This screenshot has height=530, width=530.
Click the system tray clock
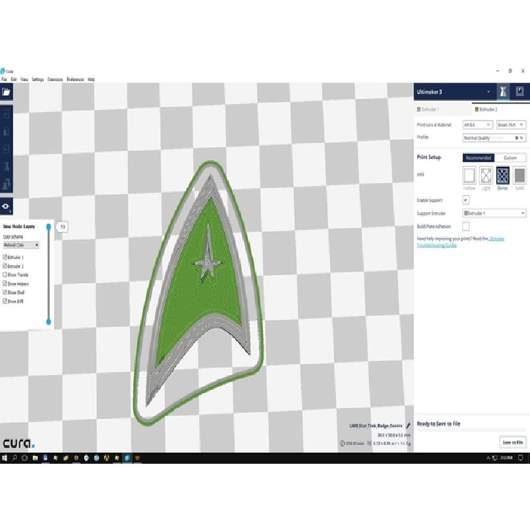[x=506, y=458]
